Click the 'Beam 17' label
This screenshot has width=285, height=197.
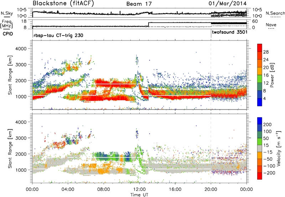tap(139, 4)
